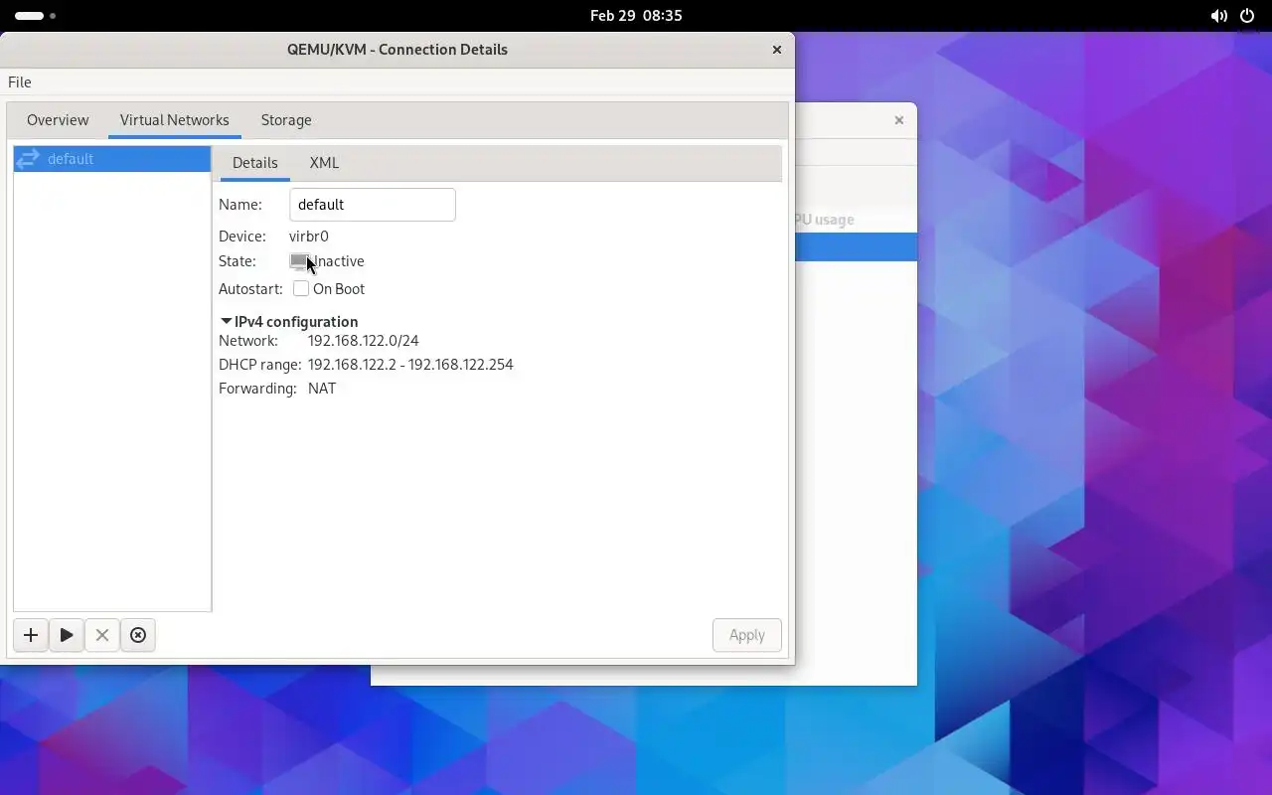Viewport: 1272px width, 795px height.
Task: Stop the network with the X button
Action: [102, 635]
